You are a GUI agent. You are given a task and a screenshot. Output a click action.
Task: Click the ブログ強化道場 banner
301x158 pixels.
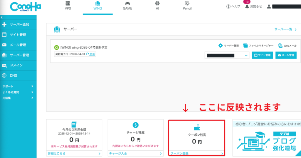(x=267, y=138)
